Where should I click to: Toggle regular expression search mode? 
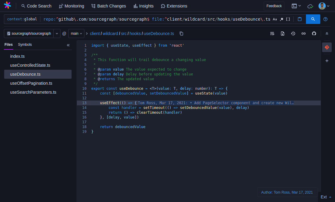click(x=282, y=19)
